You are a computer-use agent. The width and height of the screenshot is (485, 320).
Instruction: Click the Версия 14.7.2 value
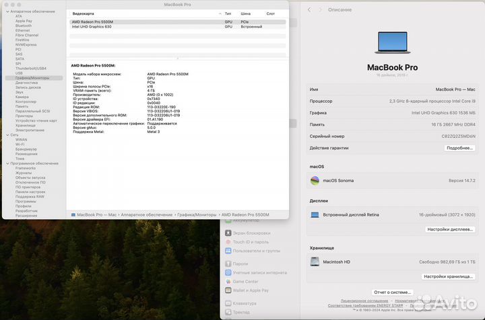(x=462, y=181)
